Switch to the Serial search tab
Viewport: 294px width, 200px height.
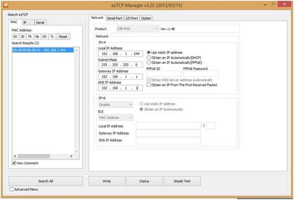click(x=40, y=22)
